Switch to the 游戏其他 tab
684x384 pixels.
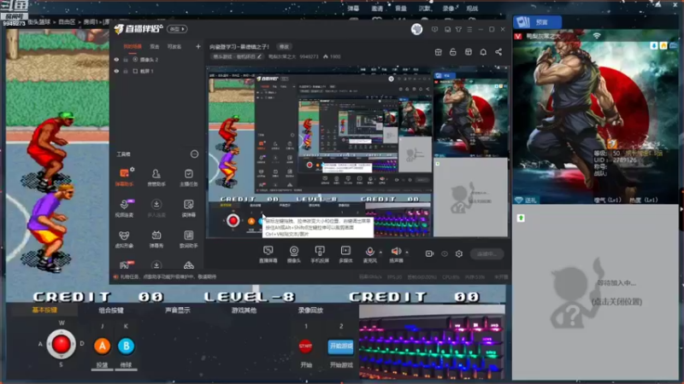pos(244,310)
